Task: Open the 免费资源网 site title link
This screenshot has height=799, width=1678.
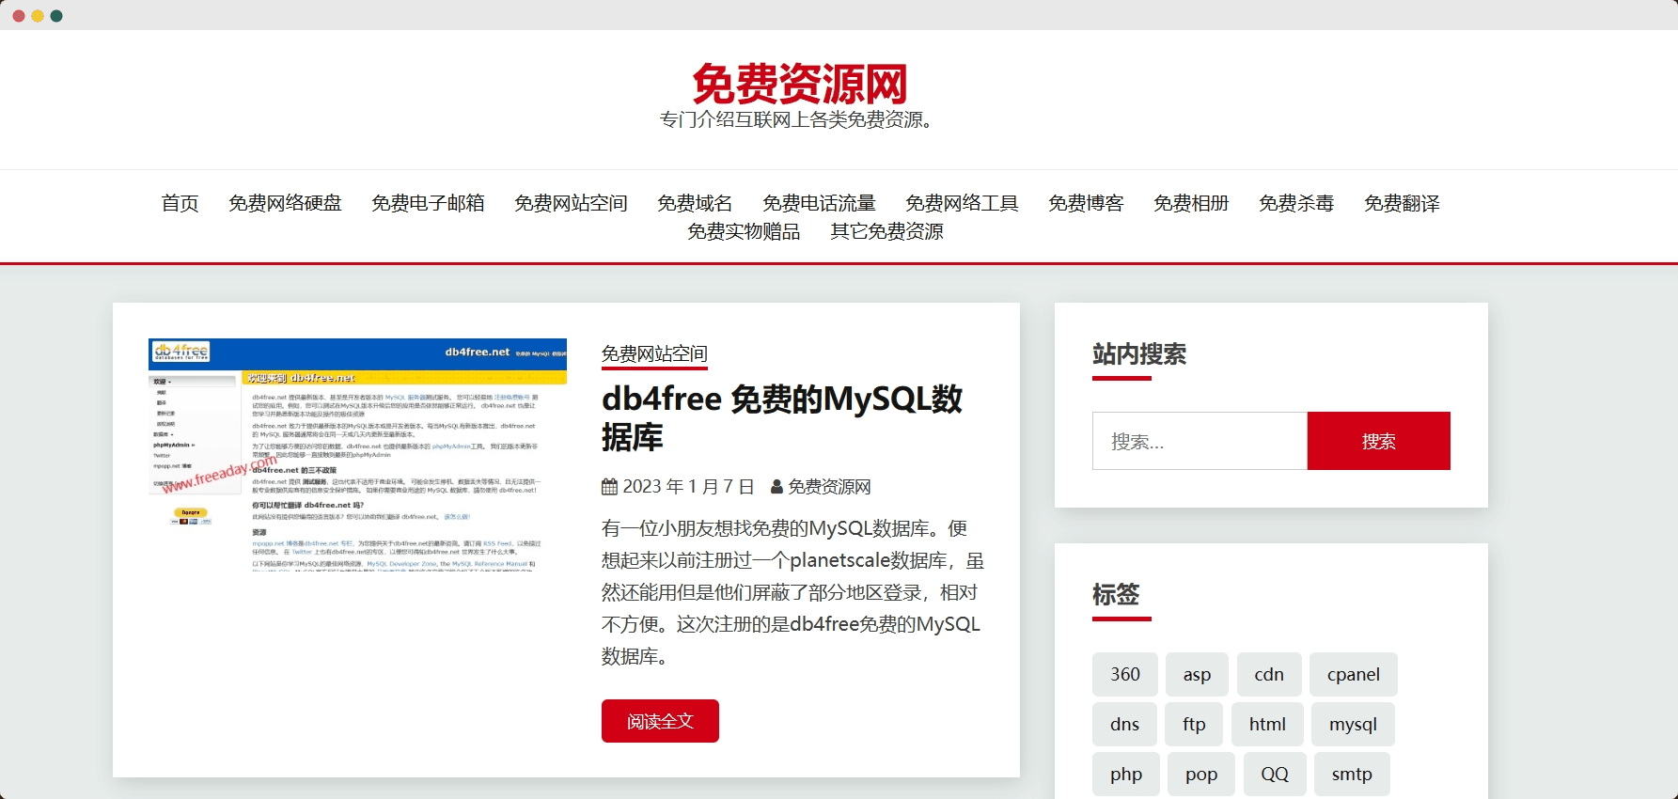Action: (799, 85)
